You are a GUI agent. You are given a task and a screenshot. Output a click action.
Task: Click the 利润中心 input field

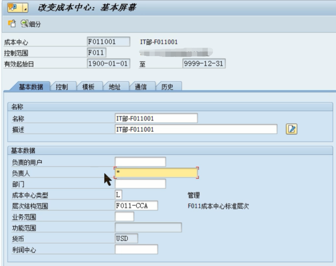coord(136,249)
